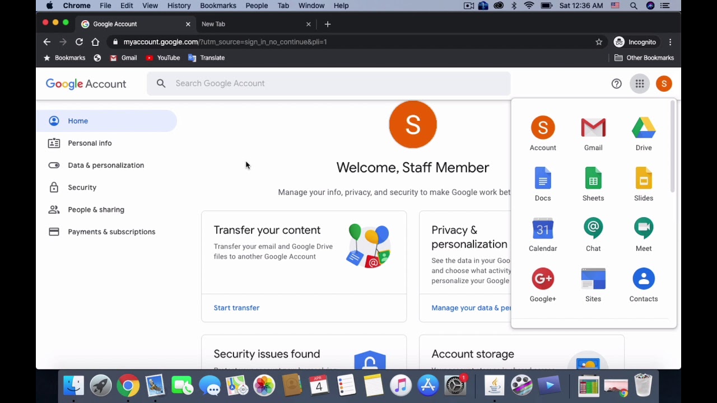Open the History menu
The image size is (717, 403).
click(x=179, y=6)
